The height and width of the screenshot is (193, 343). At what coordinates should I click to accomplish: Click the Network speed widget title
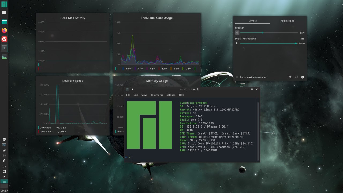(73, 81)
